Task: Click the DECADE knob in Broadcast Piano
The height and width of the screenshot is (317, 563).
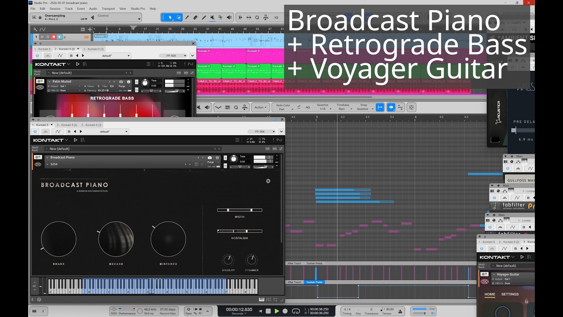Action: 116,239
